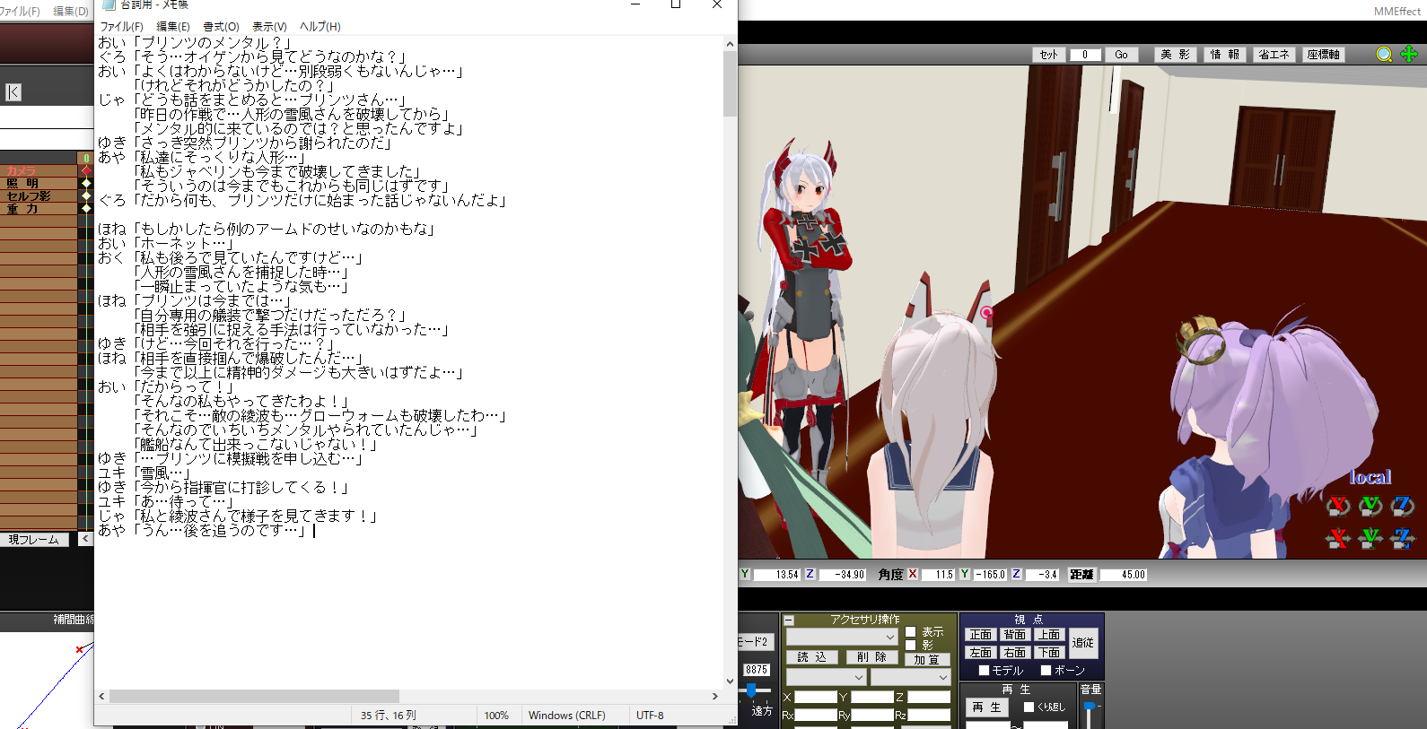Open the accessory selection dropdown
This screenshot has width=1427, height=729.
pos(842,637)
